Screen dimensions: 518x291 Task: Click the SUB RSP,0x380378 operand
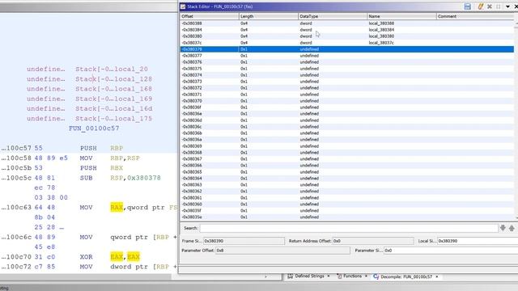coord(135,178)
